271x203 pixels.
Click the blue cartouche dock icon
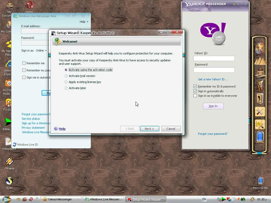[x=260, y=137]
